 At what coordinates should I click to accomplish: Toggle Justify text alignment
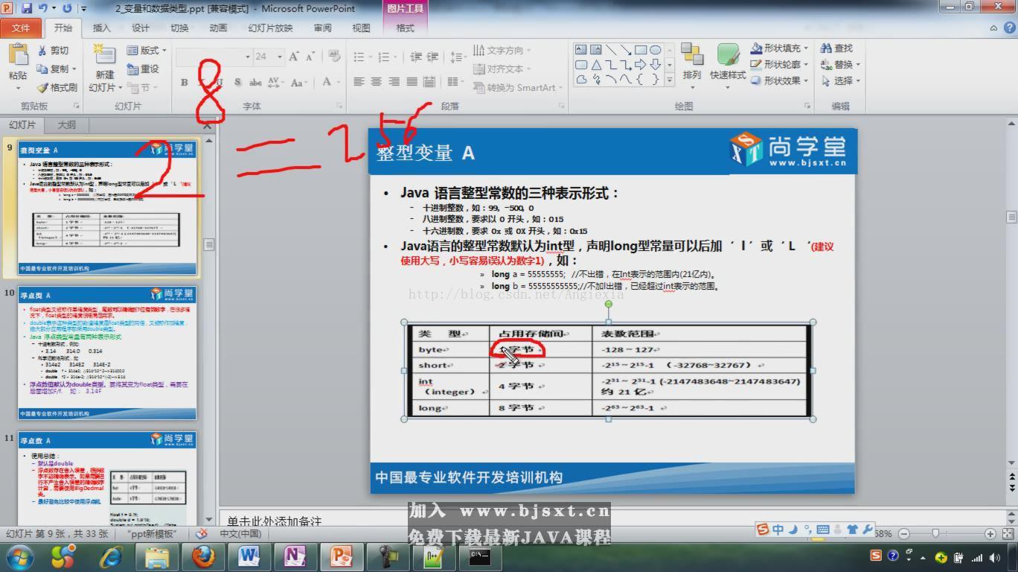[411, 82]
